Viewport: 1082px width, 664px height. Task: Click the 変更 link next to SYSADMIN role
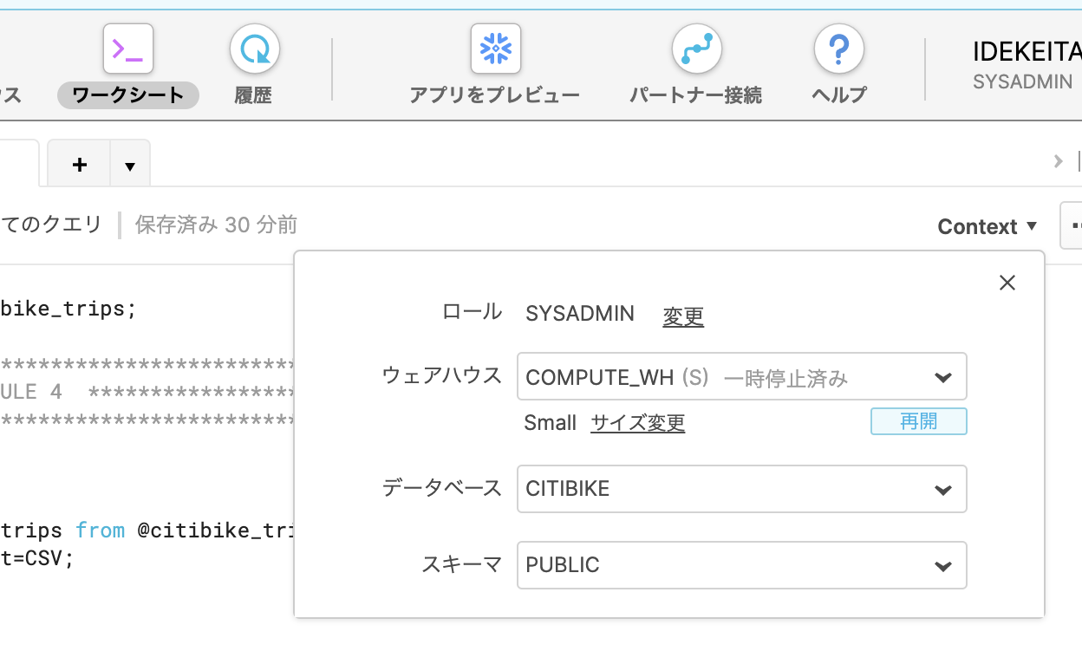[x=683, y=316]
